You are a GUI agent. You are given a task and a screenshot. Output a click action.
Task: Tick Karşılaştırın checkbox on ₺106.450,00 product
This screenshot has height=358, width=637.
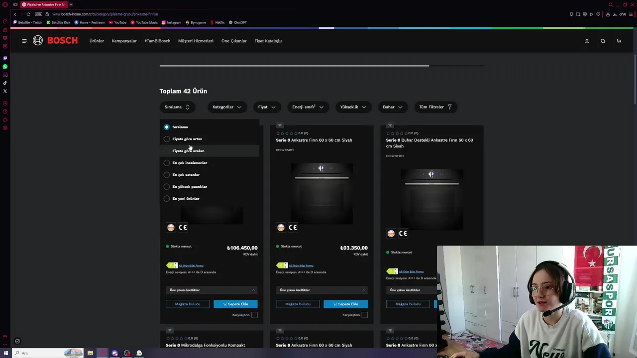tap(254, 315)
